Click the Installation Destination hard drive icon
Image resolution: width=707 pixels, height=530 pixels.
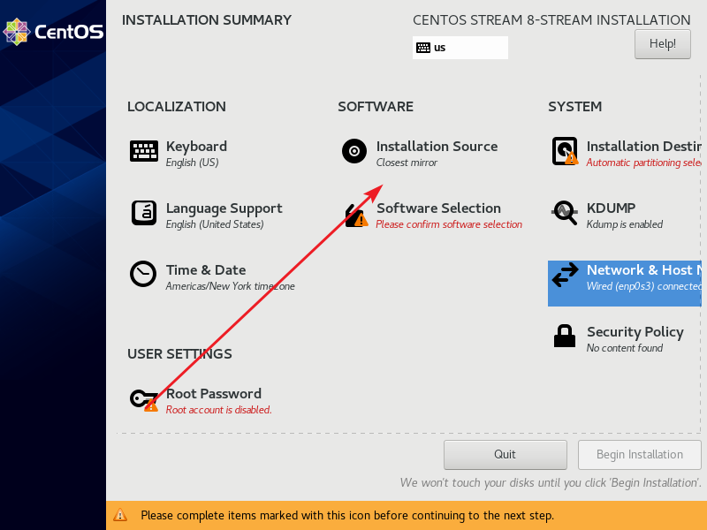565,151
